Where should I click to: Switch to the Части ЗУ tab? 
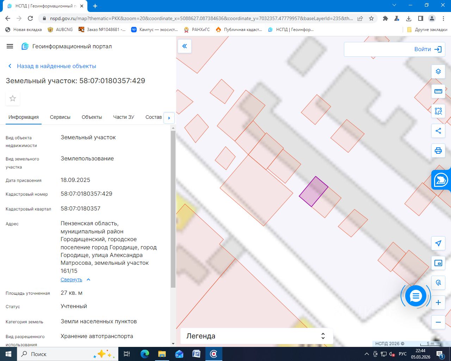pyautogui.click(x=124, y=117)
